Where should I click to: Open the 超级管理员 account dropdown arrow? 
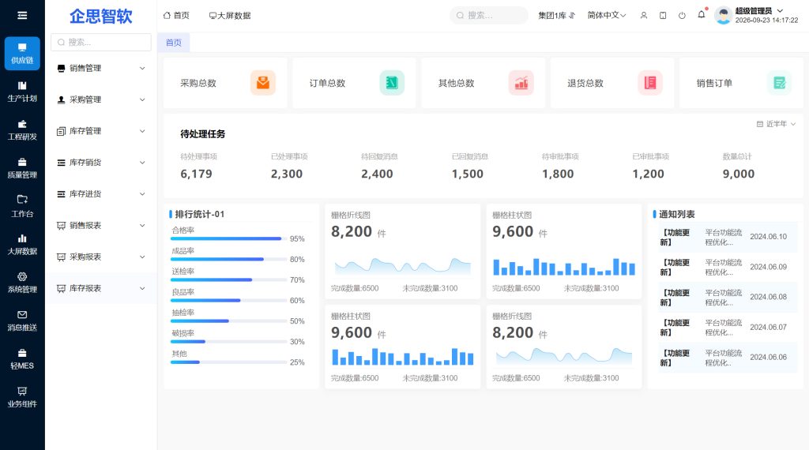click(780, 11)
